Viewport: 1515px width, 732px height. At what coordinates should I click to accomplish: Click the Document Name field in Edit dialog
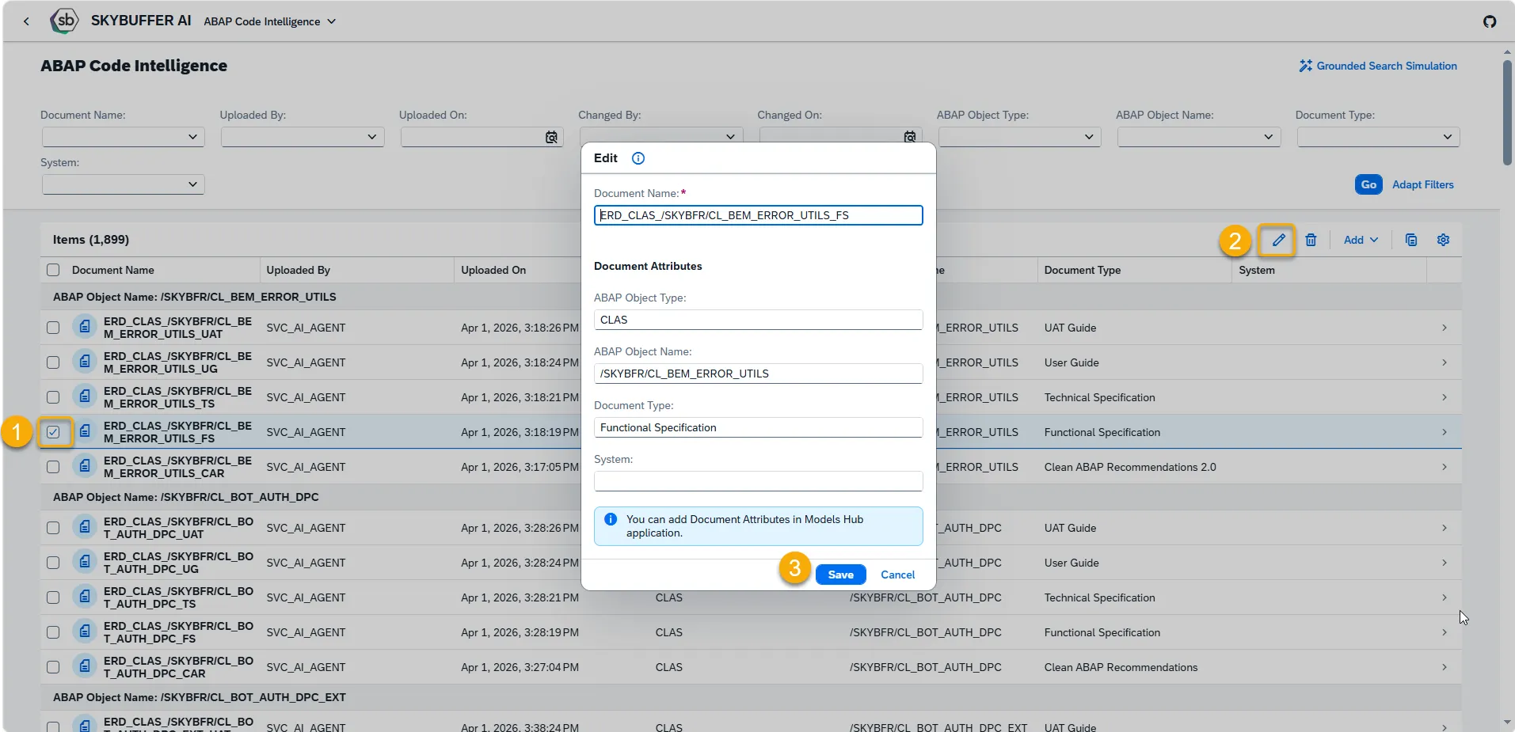pyautogui.click(x=758, y=215)
